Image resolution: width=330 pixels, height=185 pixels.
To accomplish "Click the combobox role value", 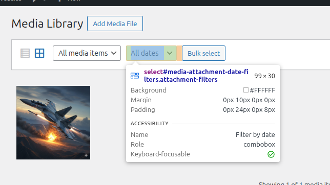I will click(259, 144).
